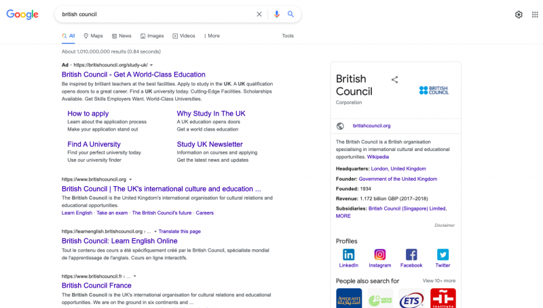Viewport: 543px width, 308px height.
Task: Open the 'Study UK Newsletter' sitelink
Action: click(x=210, y=144)
